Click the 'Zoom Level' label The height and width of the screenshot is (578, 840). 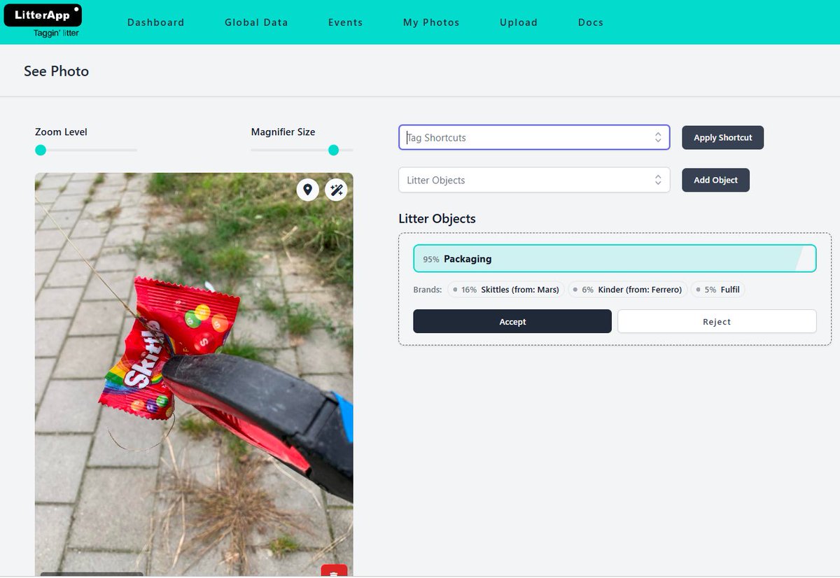pos(61,132)
